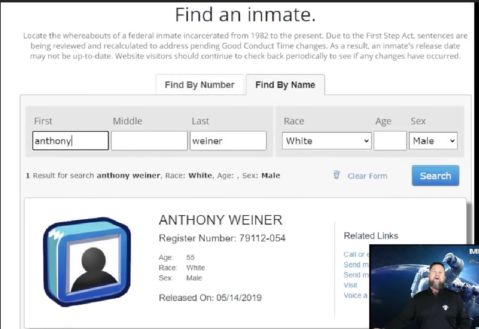The width and height of the screenshot is (479, 329).
Task: Click the ANTHONY WEINER result name
Action: tap(220, 220)
